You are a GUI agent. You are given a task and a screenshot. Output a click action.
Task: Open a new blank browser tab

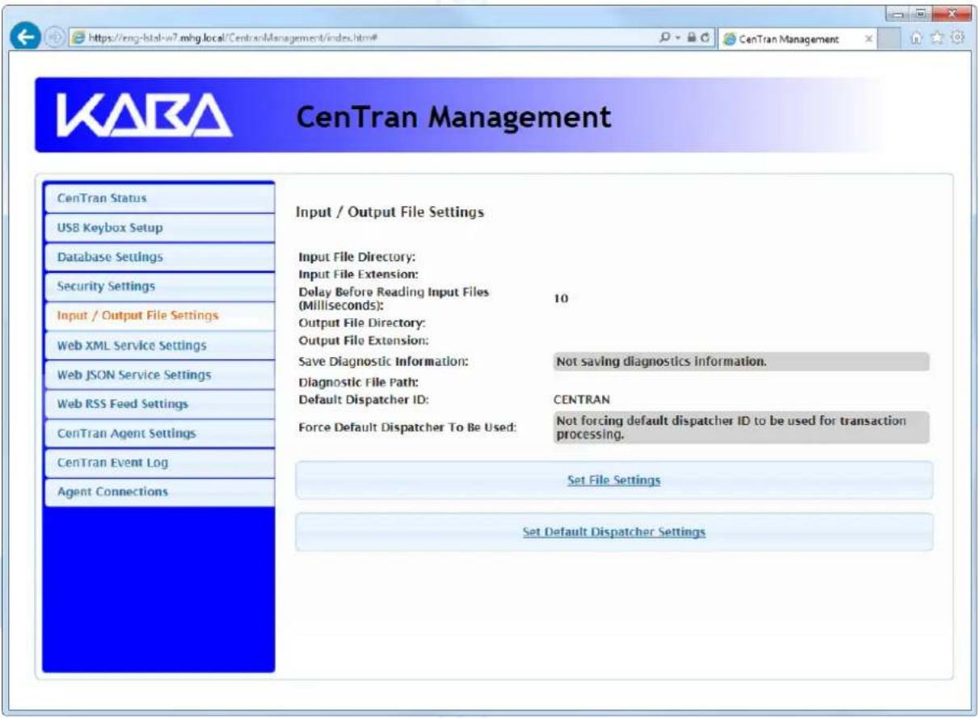(x=889, y=39)
